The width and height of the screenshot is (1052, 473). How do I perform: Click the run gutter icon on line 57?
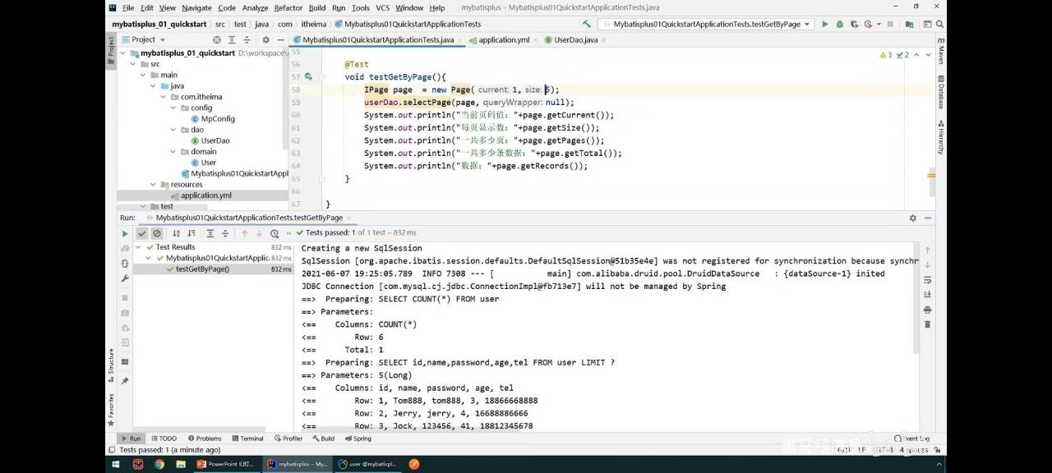coord(308,76)
